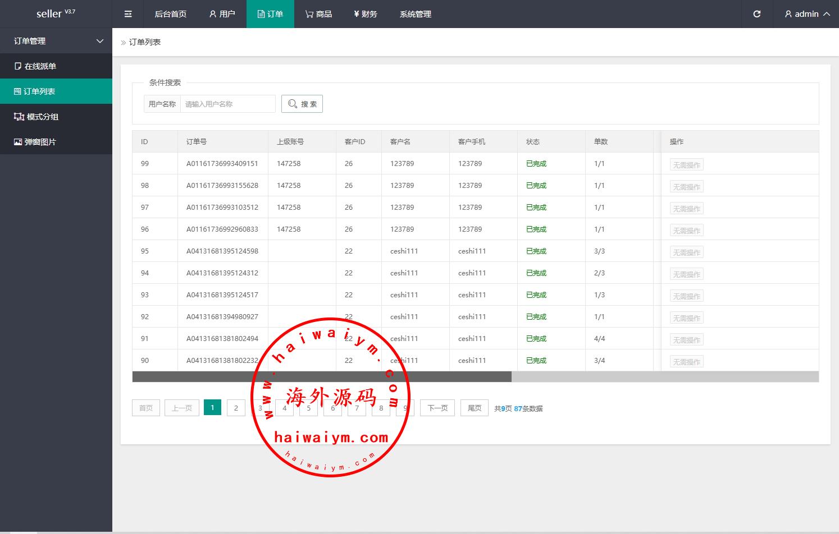Open the 用户 top navigation menu
The image size is (839, 534).
tap(222, 14)
